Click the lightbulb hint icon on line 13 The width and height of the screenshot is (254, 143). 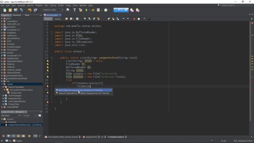[48, 61]
